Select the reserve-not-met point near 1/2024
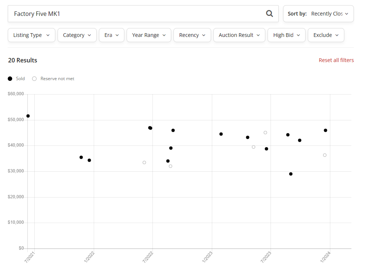This screenshot has height=274, width=365. tap(325, 155)
